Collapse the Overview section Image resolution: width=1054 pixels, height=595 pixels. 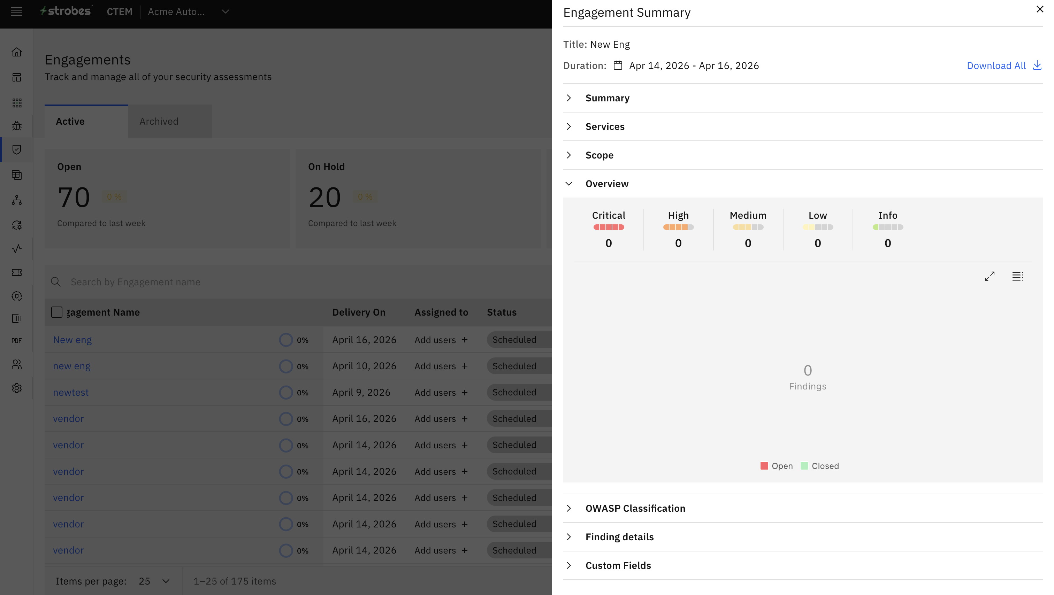(x=607, y=184)
